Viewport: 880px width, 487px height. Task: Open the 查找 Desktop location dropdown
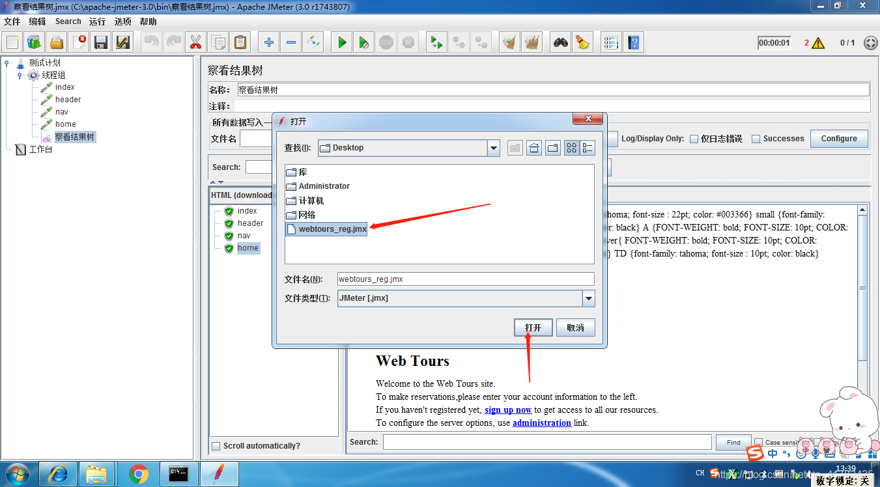coord(493,148)
